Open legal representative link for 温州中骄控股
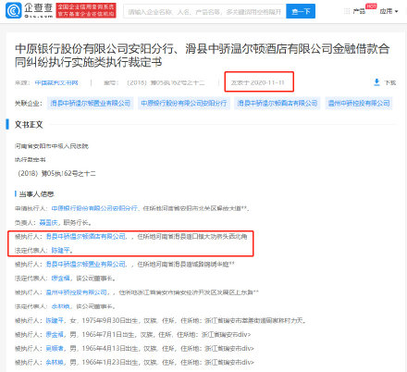 [x=60, y=306]
